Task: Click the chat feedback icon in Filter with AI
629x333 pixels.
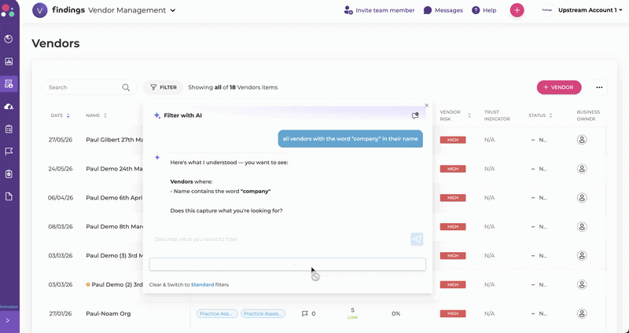Action: coord(415,115)
